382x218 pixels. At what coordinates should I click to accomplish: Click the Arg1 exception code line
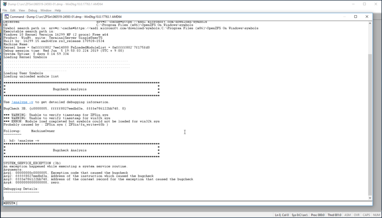coord(65,173)
